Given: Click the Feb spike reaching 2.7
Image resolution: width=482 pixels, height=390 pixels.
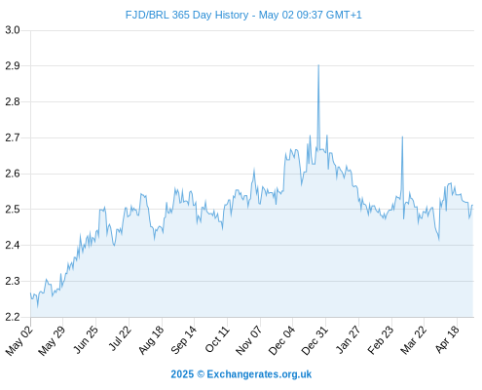Looking at the screenshot, I should click(x=402, y=137).
